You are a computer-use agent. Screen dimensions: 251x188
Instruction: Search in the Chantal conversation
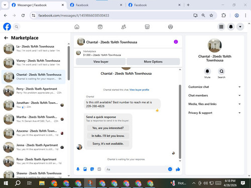(221, 71)
